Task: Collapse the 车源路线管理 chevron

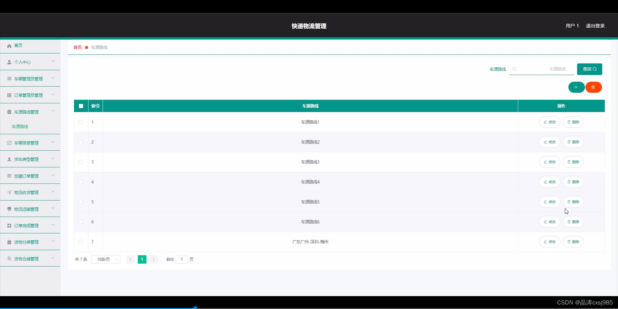Action: 53,111
